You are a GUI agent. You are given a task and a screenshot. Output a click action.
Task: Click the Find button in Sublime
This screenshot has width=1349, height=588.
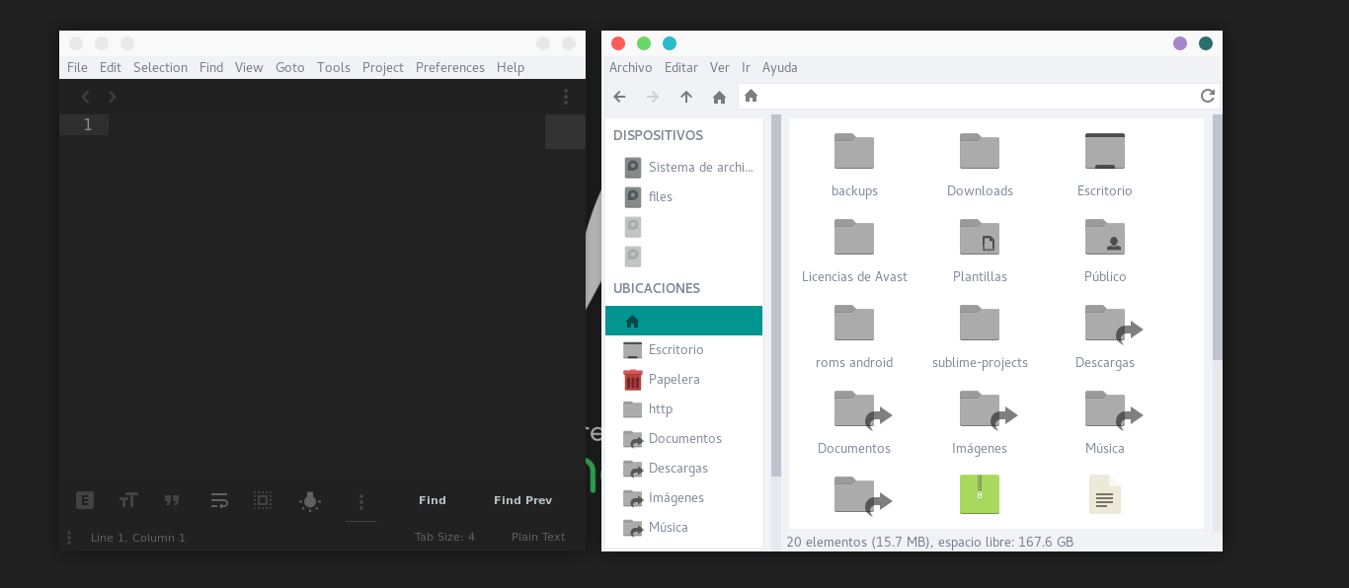[433, 500]
